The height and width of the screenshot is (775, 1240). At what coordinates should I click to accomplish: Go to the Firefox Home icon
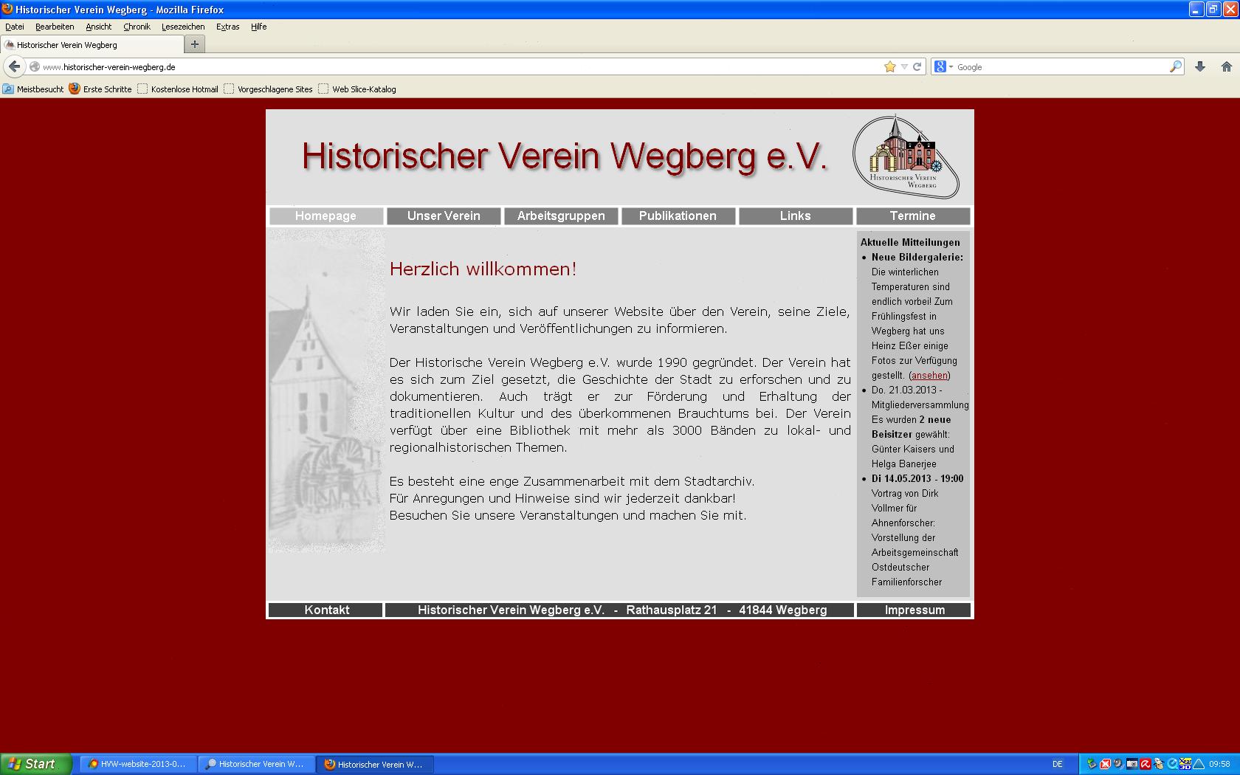[1226, 67]
